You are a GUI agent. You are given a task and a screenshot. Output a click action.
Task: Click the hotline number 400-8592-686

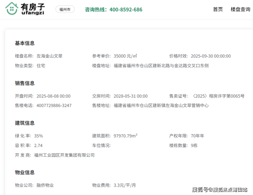[126, 10]
